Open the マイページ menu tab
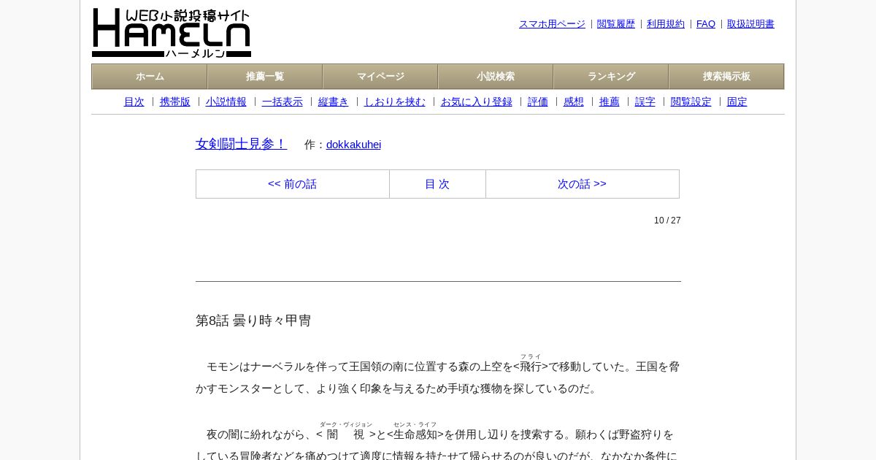The image size is (876, 460). coord(380,77)
